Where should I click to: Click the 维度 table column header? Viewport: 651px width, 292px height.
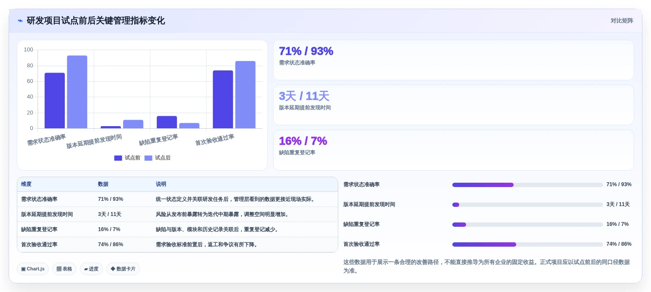pos(26,184)
